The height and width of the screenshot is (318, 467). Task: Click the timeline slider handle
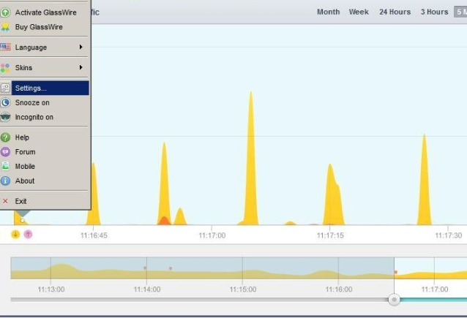point(395,300)
